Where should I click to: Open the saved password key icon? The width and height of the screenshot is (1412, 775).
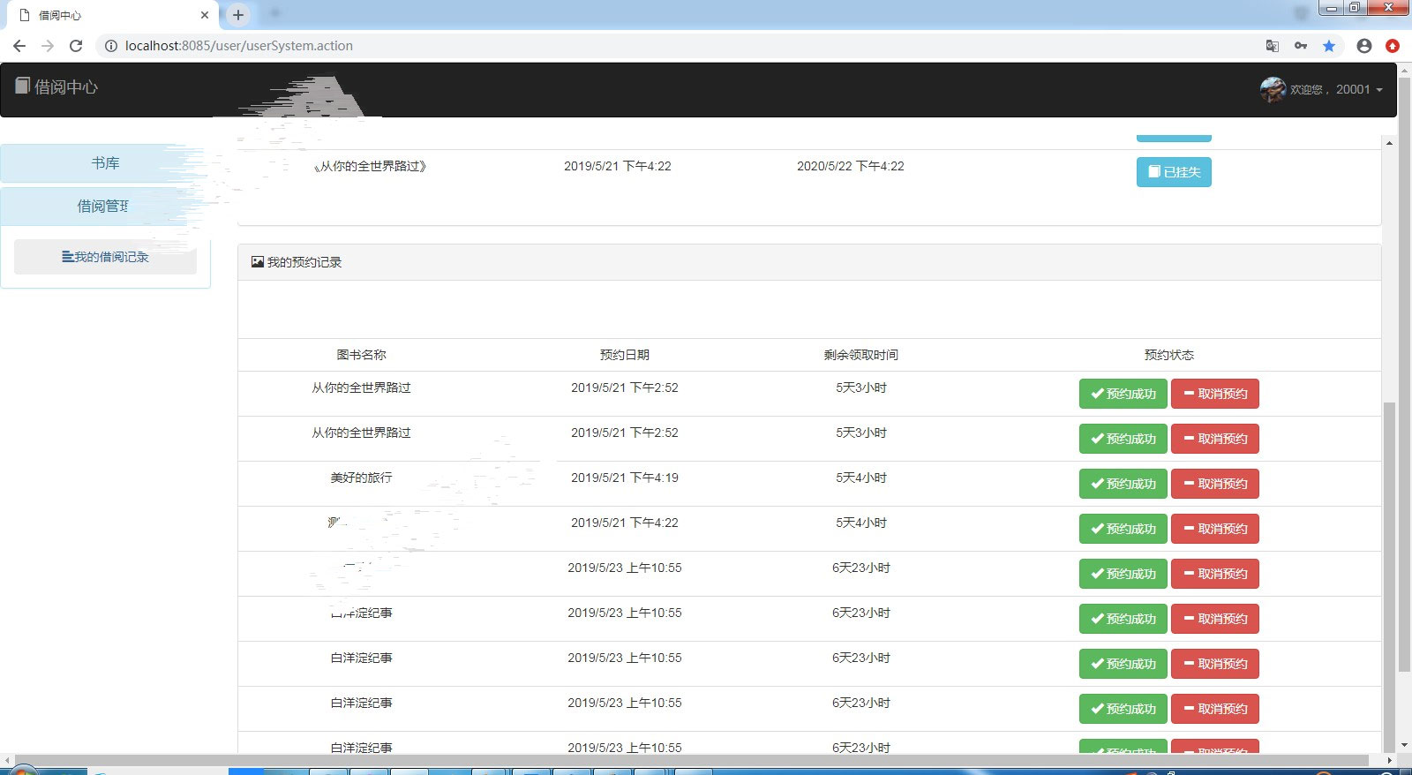point(1300,46)
